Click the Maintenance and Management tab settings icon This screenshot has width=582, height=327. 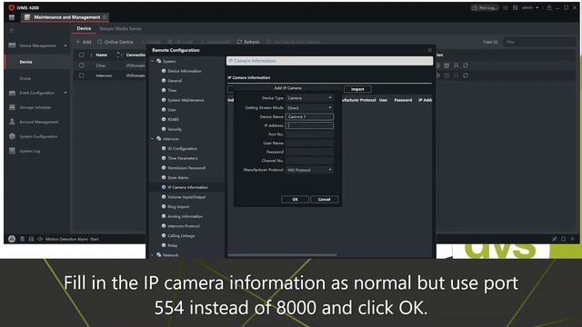pos(105,17)
